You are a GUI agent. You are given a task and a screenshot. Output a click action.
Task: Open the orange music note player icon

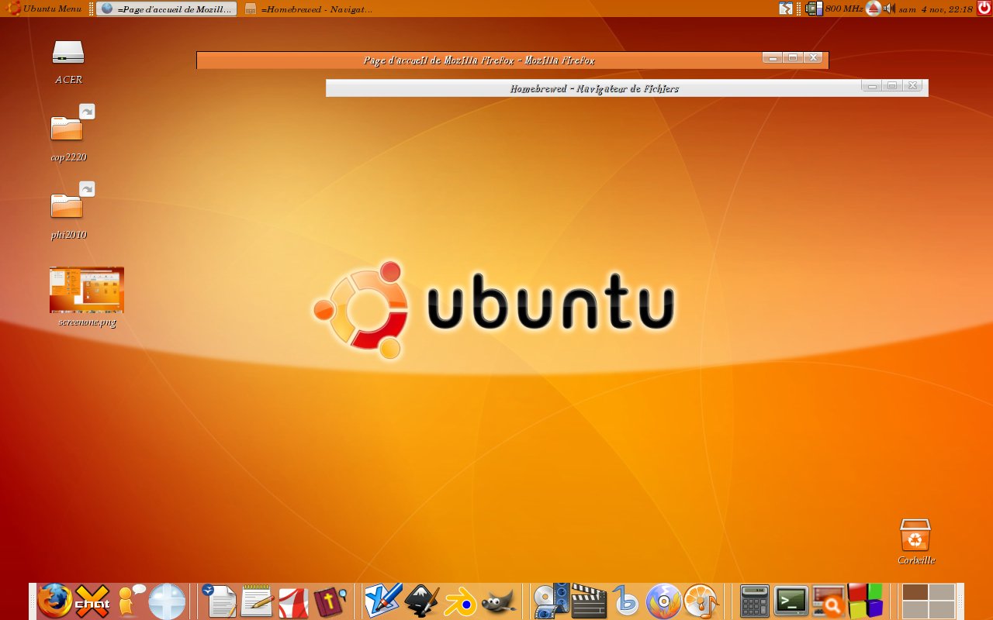point(701,601)
